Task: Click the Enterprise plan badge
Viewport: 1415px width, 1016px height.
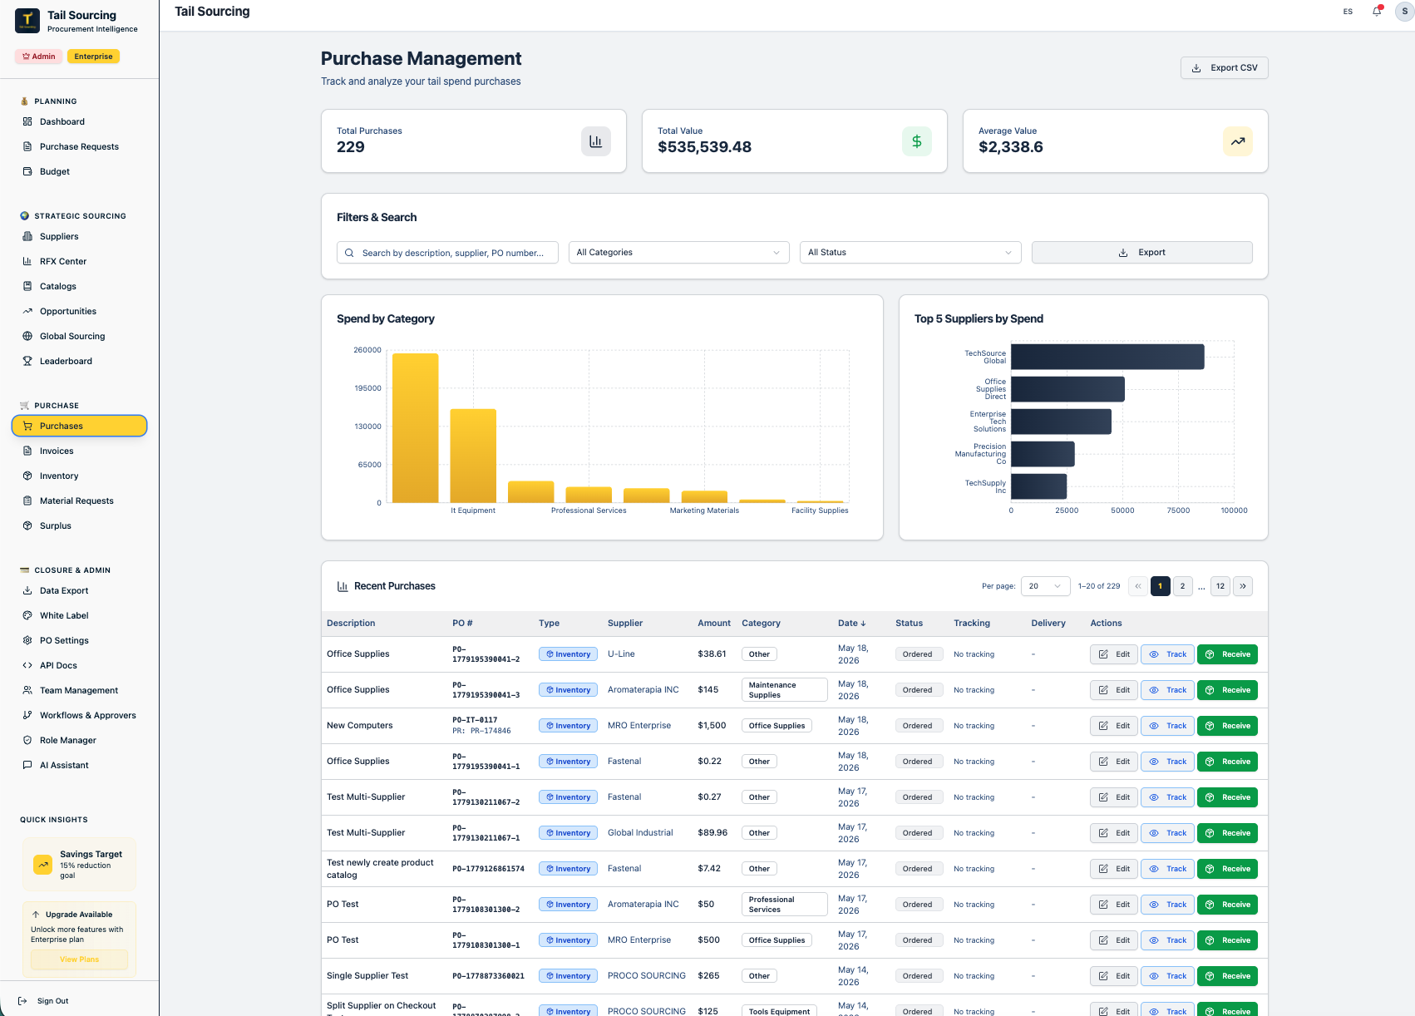Action: click(93, 57)
